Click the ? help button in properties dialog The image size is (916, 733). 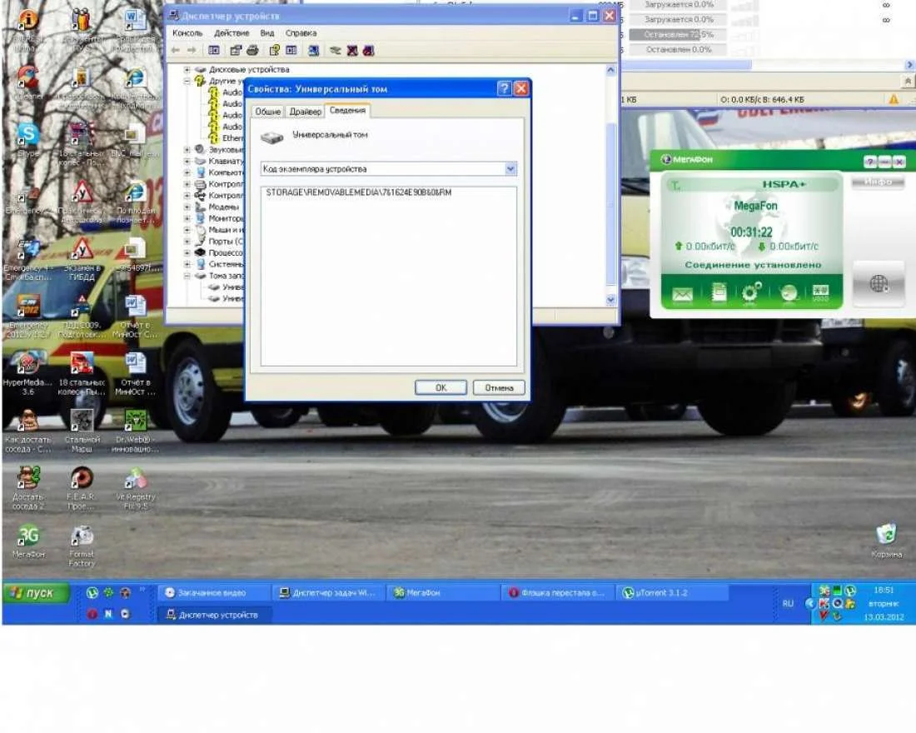tap(504, 88)
